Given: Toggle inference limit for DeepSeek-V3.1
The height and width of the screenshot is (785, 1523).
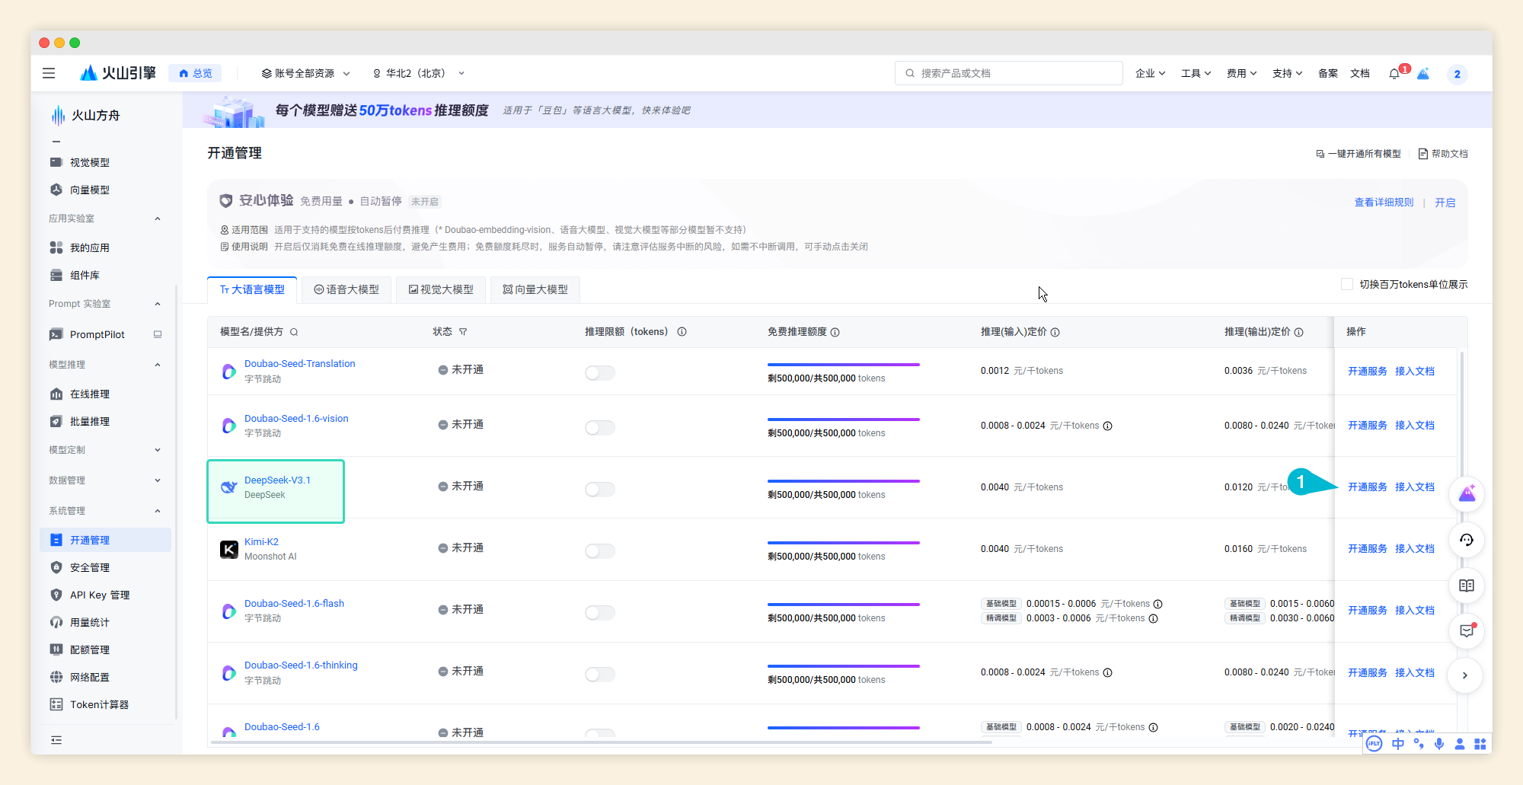Looking at the screenshot, I should [x=599, y=489].
